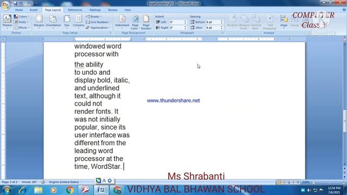Open Windows Explorer folder from taskbar
This screenshot has width=347, height=195.
pos(38,190)
